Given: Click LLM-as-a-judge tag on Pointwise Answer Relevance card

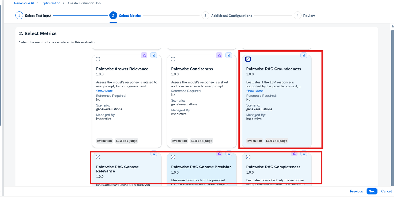Looking at the screenshot, I should click(126, 141).
